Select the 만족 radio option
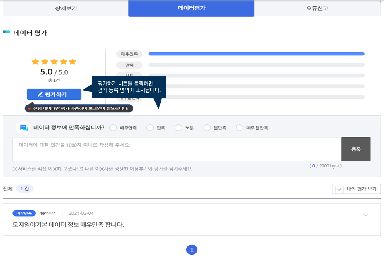Screen dimensions: 384x262 pos(150,128)
